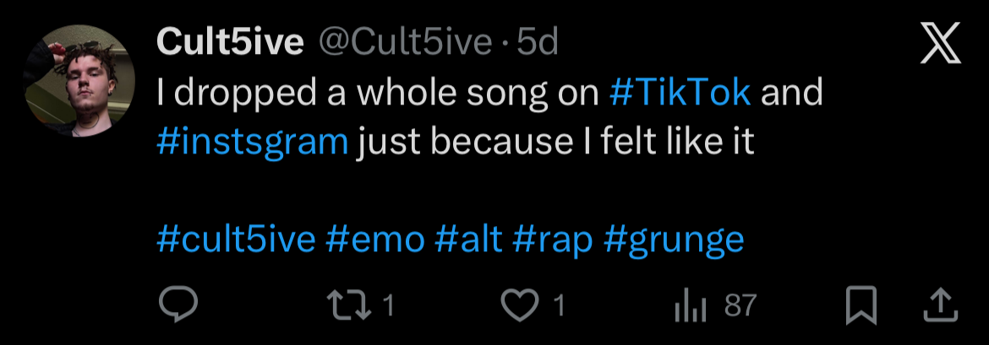Repost this tweet using retweet icon
989x345 pixels.
[351, 305]
